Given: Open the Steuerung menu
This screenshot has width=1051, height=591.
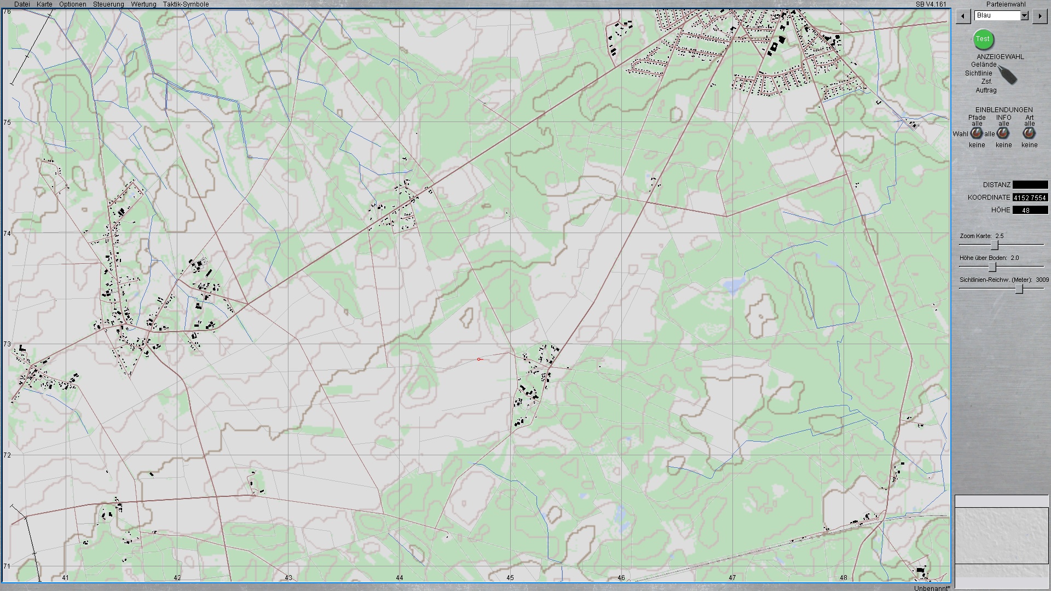Looking at the screenshot, I should click(108, 4).
